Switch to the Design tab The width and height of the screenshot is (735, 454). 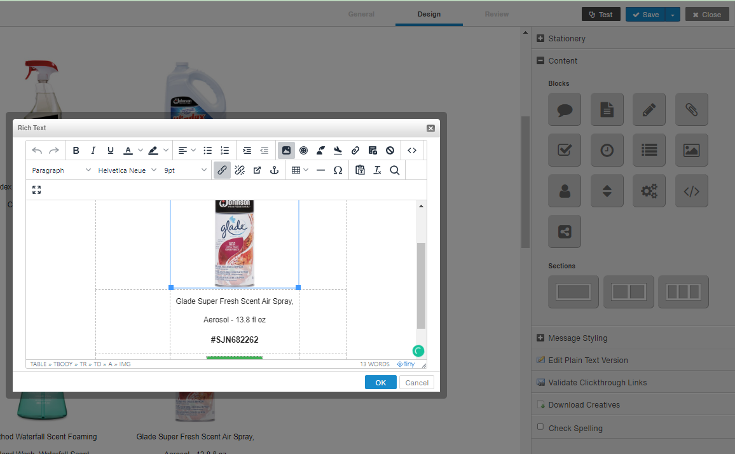[x=429, y=14]
